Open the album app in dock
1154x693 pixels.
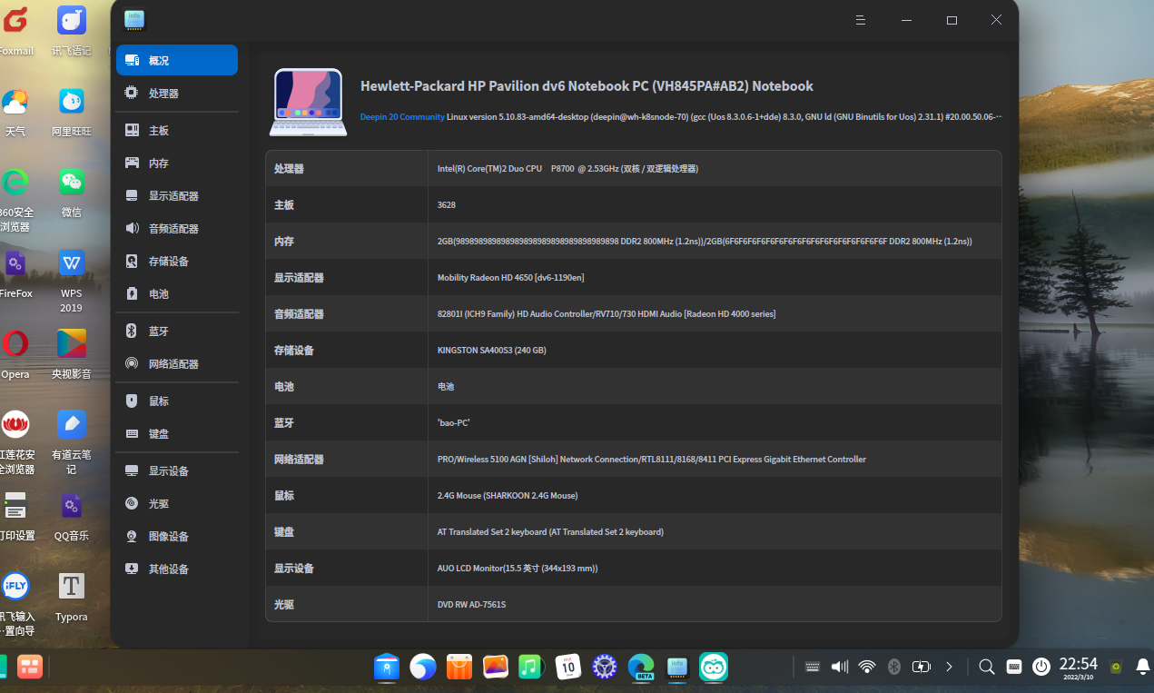click(496, 668)
